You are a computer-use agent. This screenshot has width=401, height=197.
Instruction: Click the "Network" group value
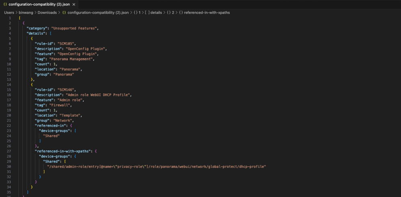[63, 120]
